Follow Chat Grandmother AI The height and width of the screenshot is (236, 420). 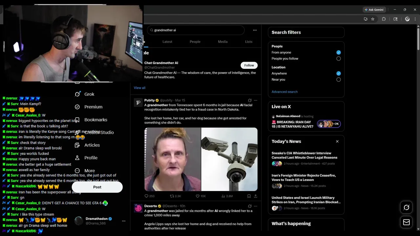(x=249, y=65)
